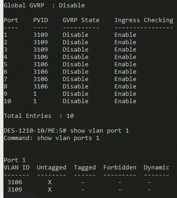Click the 'Command: show vlan ports 1' line
This screenshot has width=177, height=198.
[52, 138]
